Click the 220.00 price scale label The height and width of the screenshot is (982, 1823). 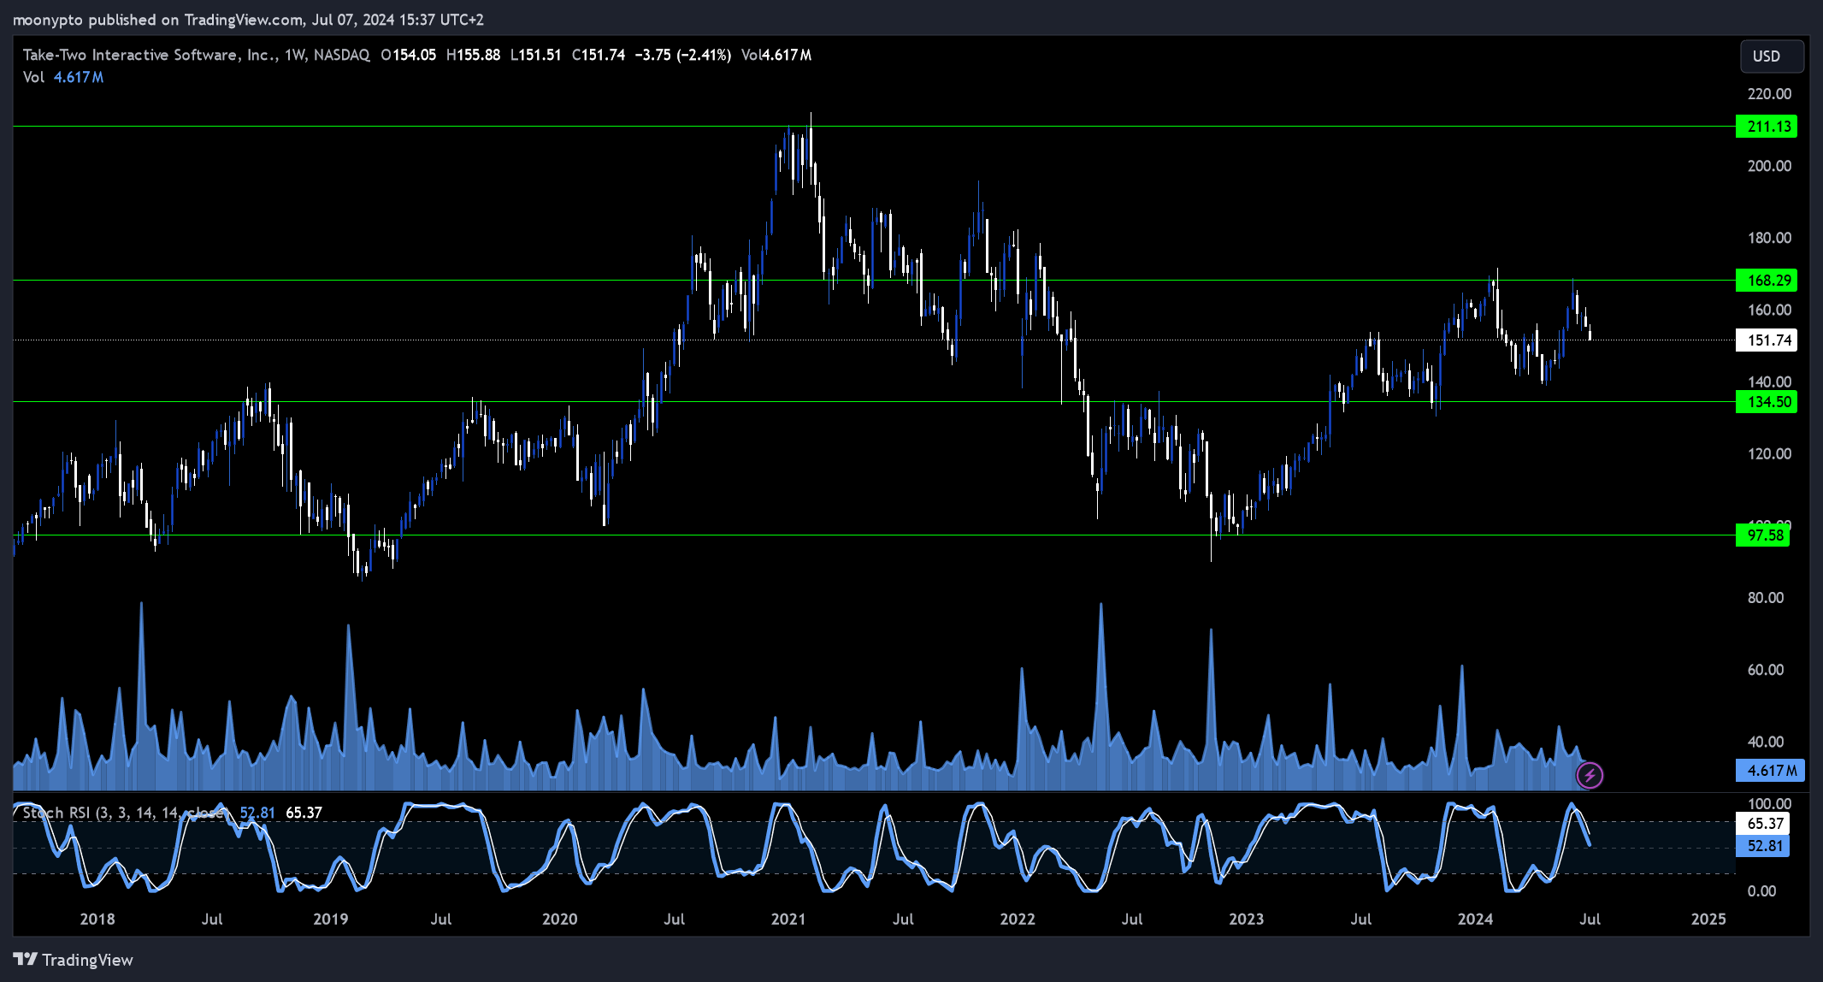click(x=1769, y=94)
